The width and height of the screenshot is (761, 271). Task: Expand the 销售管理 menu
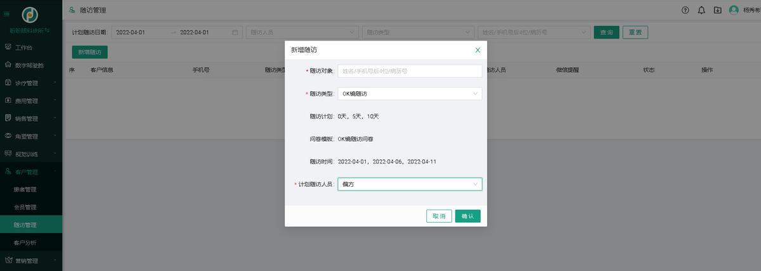click(x=55, y=118)
